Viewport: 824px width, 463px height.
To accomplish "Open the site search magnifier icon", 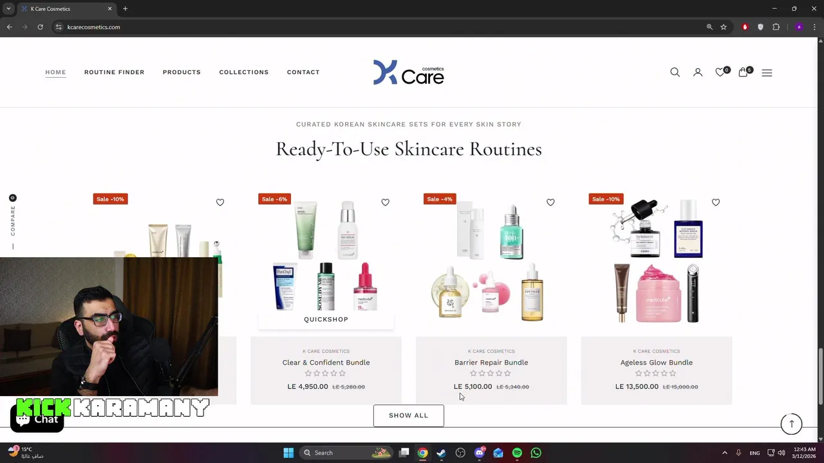I will pyautogui.click(x=675, y=72).
